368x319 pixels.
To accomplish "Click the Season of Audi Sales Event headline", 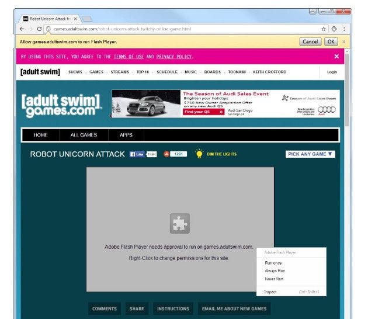I will (226, 94).
